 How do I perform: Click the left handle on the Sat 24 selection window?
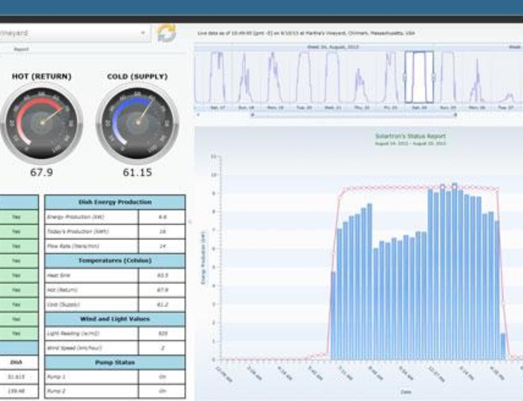point(405,76)
